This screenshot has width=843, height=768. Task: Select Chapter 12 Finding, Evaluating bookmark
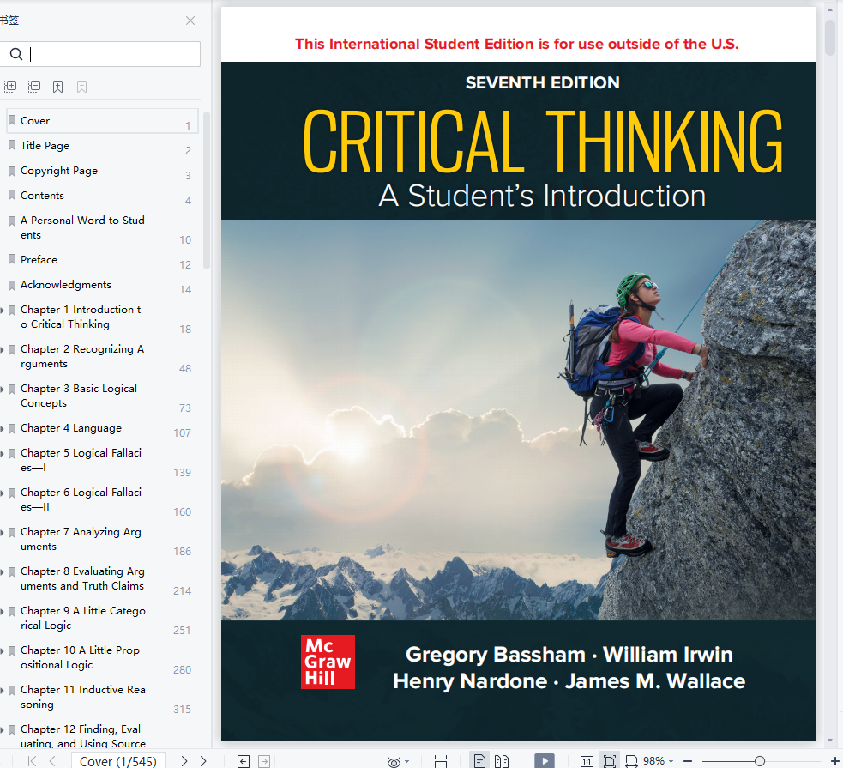(x=83, y=736)
